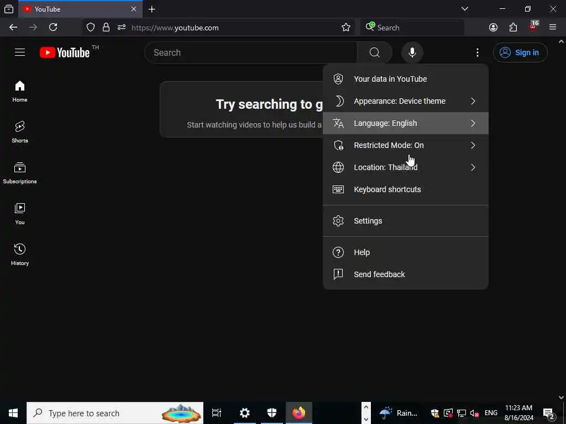Screen dimensions: 566x424
Task: Open Firefox extensions puzzle icon
Action: (x=513, y=28)
